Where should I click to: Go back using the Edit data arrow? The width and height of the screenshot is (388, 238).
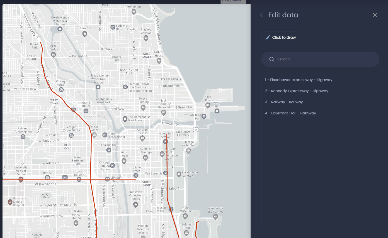(x=261, y=15)
